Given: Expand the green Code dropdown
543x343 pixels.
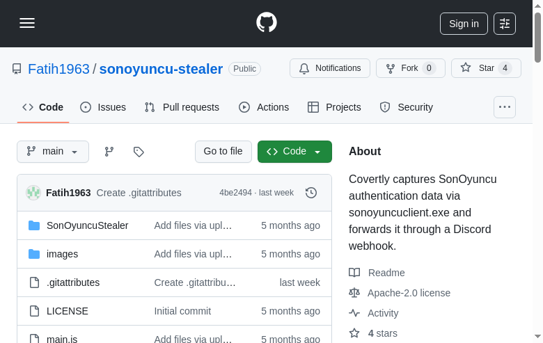Looking at the screenshot, I should 294,152.
